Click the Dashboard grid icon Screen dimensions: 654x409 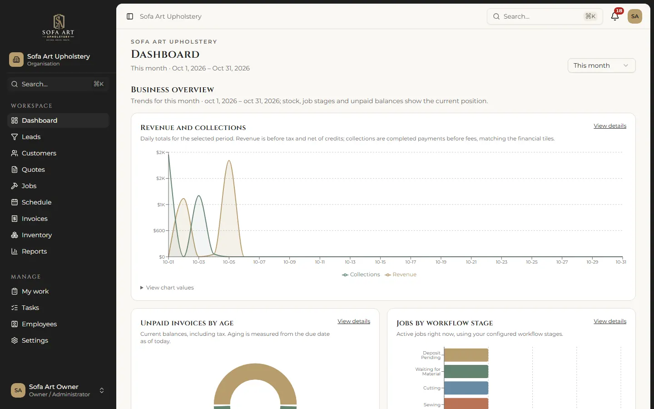[x=15, y=120]
